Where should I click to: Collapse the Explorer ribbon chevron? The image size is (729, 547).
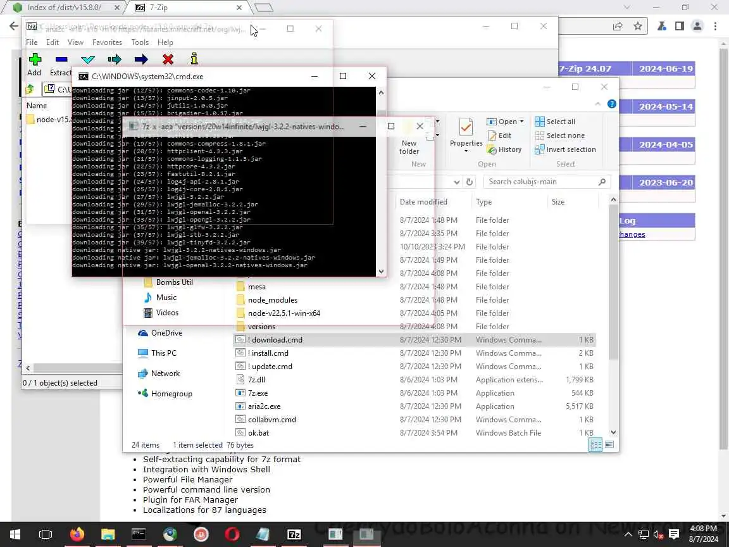[x=597, y=104]
